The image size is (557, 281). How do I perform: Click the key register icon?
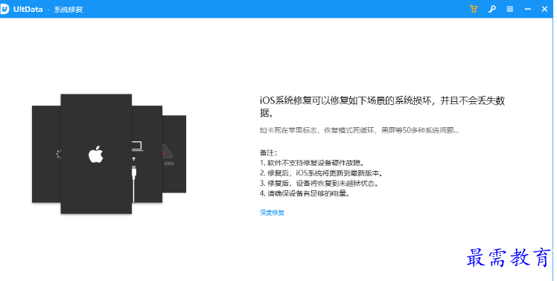pos(492,9)
